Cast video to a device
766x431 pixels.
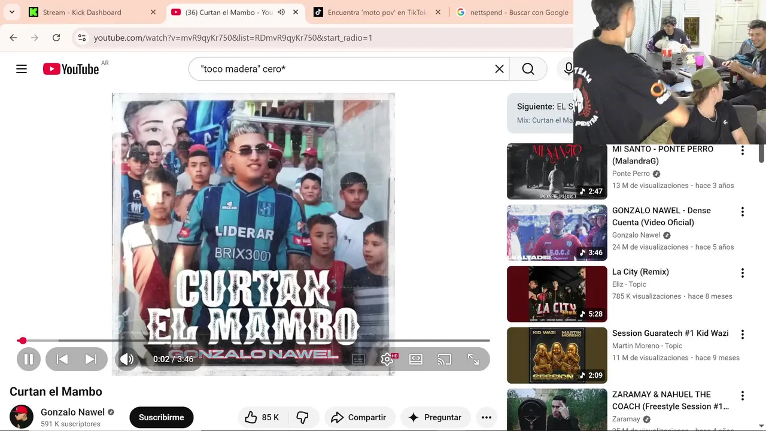tap(445, 359)
